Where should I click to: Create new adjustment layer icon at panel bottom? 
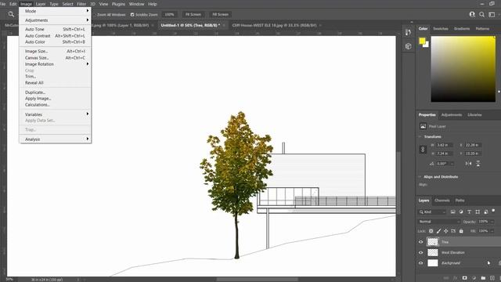pos(474,278)
